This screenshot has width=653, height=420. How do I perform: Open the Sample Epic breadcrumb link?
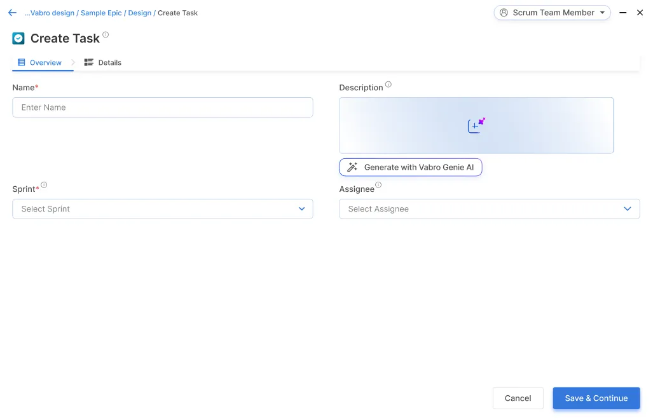tap(101, 13)
